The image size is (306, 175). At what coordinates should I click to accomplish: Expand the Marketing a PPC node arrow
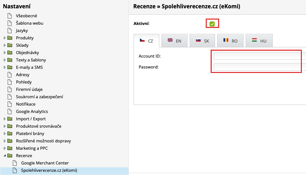tap(4, 148)
